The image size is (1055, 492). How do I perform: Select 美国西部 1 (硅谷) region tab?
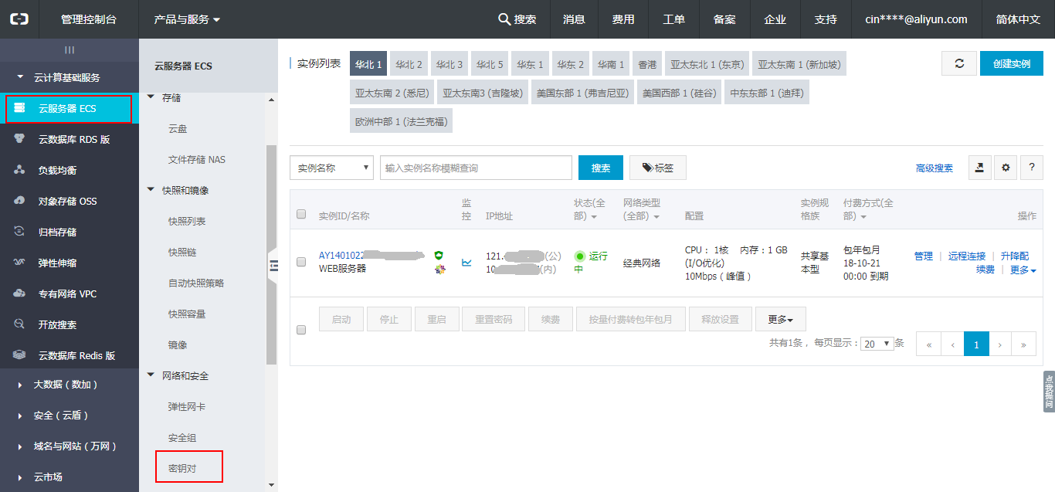coord(680,93)
